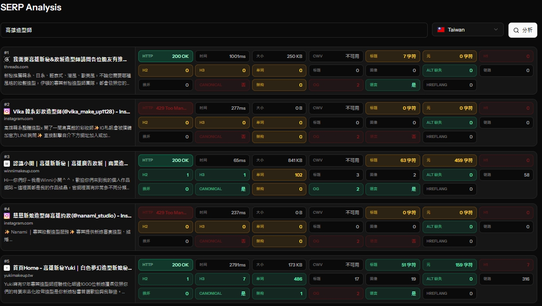Click the 459字符 meta length cell
This screenshot has height=306, width=542.
pyautogui.click(x=449, y=160)
